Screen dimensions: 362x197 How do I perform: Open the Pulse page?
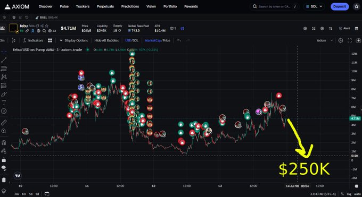64,6
